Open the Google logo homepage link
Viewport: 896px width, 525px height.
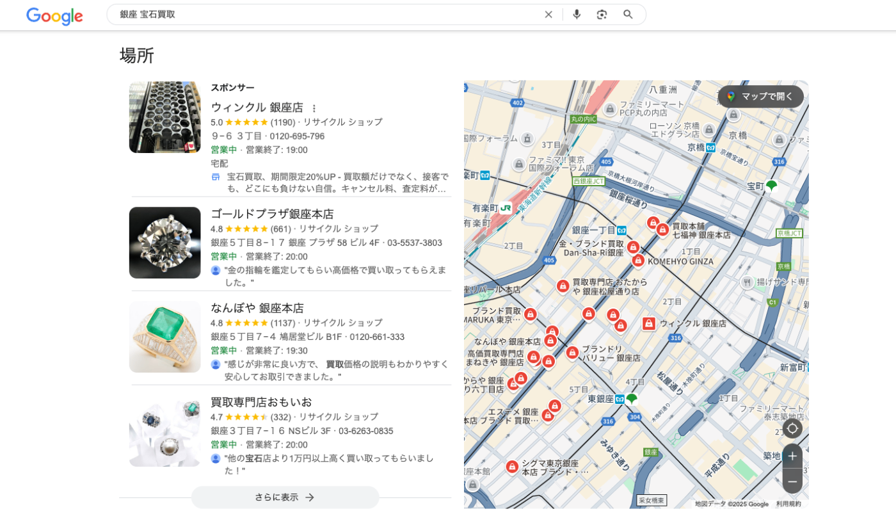click(54, 15)
